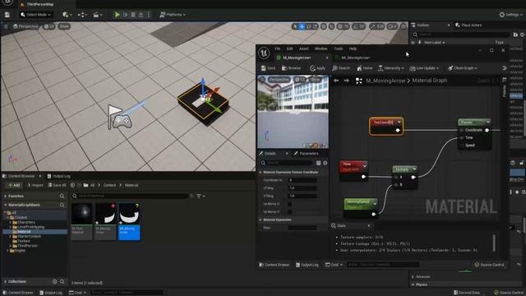Click the graph overview icon beside M_MovingArrow breadcrumb

click(358, 81)
